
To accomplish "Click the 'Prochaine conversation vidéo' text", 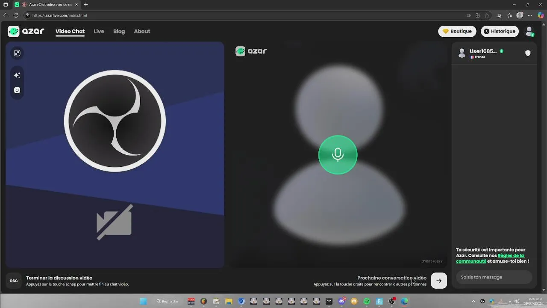I will pos(392,278).
